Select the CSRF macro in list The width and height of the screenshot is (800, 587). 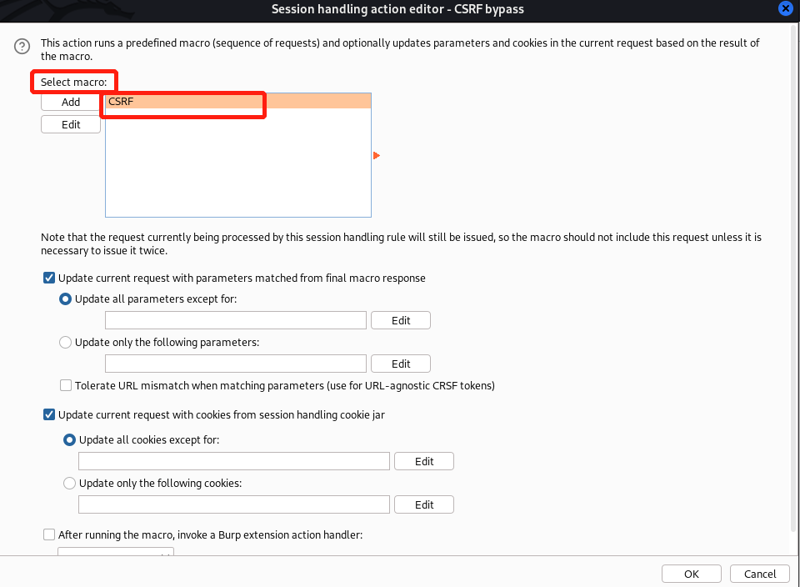pos(237,101)
